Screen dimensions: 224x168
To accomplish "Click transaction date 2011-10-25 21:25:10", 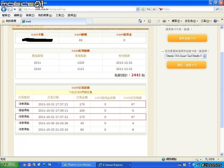I will pos(53,129).
